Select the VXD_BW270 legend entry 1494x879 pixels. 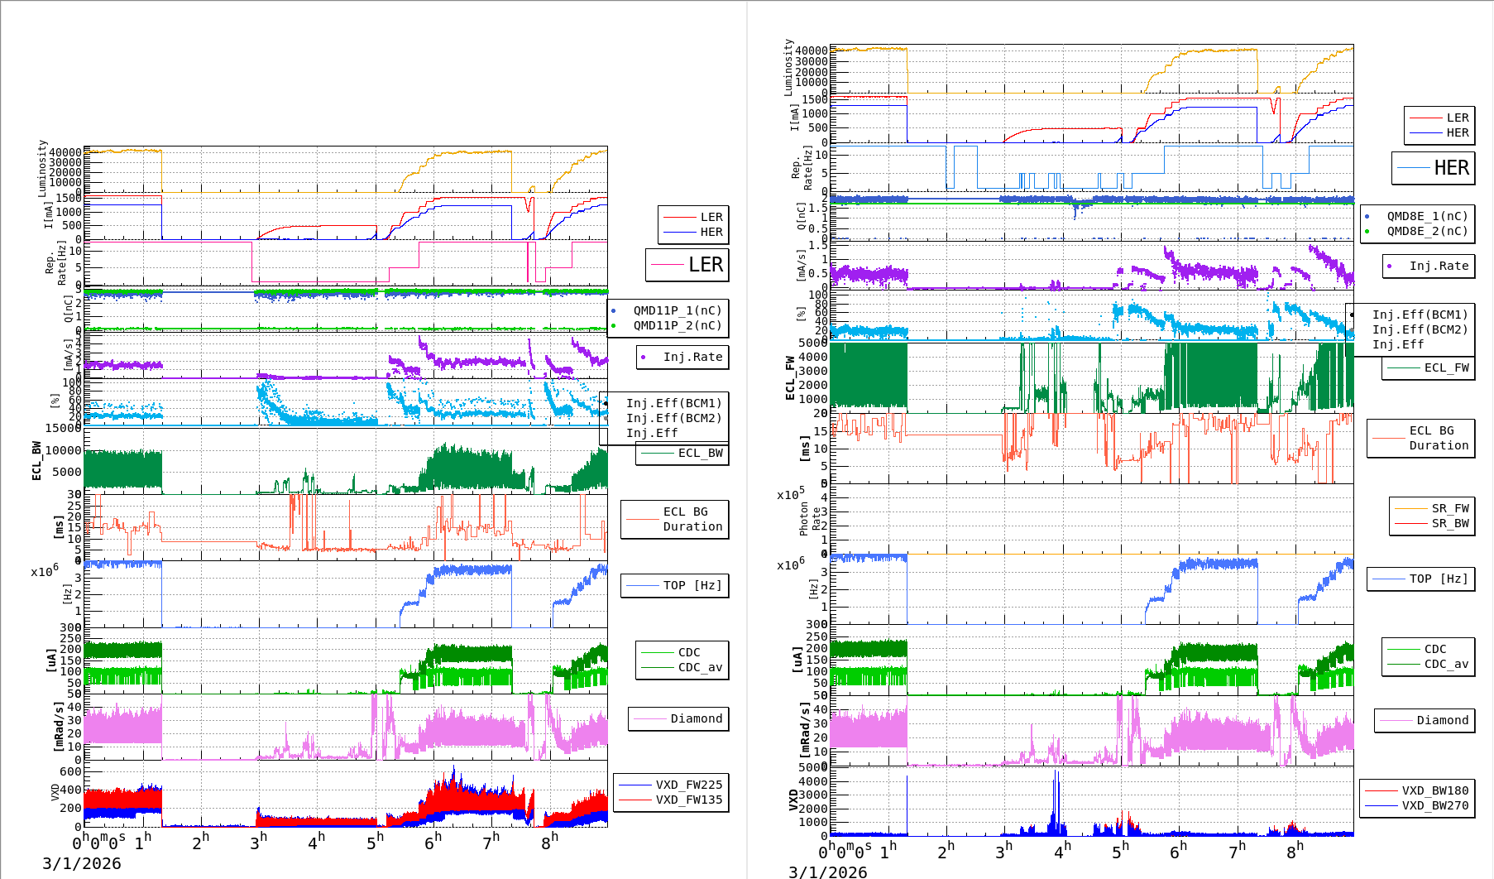[1434, 805]
